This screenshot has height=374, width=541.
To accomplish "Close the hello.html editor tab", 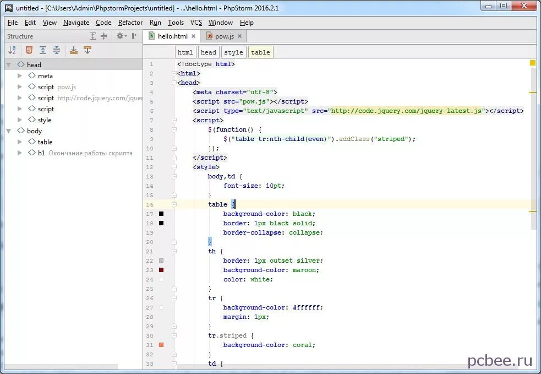I will click(193, 36).
